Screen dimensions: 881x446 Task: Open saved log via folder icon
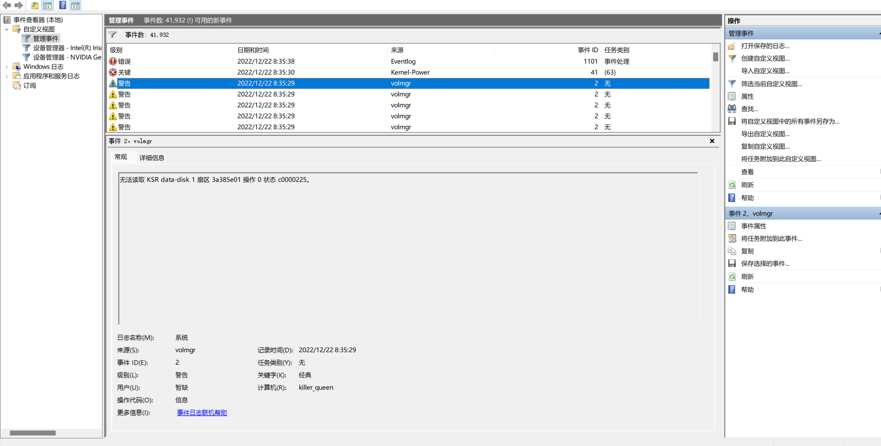(732, 46)
